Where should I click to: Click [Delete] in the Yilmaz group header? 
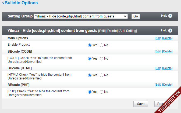tap(112, 31)
